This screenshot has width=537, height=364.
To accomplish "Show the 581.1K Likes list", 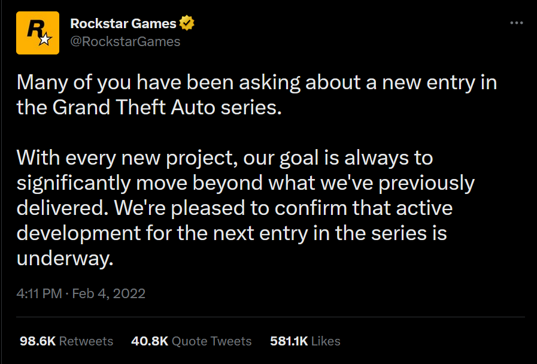I will click(305, 341).
